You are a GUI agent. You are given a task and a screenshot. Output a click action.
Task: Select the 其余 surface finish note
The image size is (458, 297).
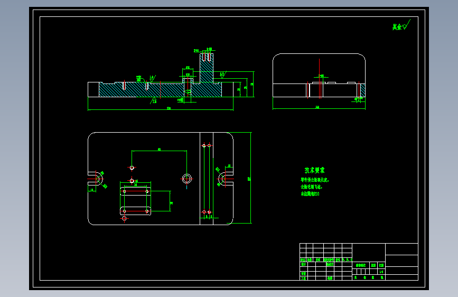pos(397,27)
